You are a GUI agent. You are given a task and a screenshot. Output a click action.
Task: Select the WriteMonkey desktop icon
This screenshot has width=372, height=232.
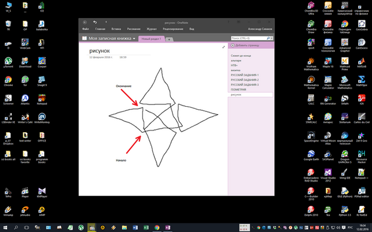click(x=42, y=118)
